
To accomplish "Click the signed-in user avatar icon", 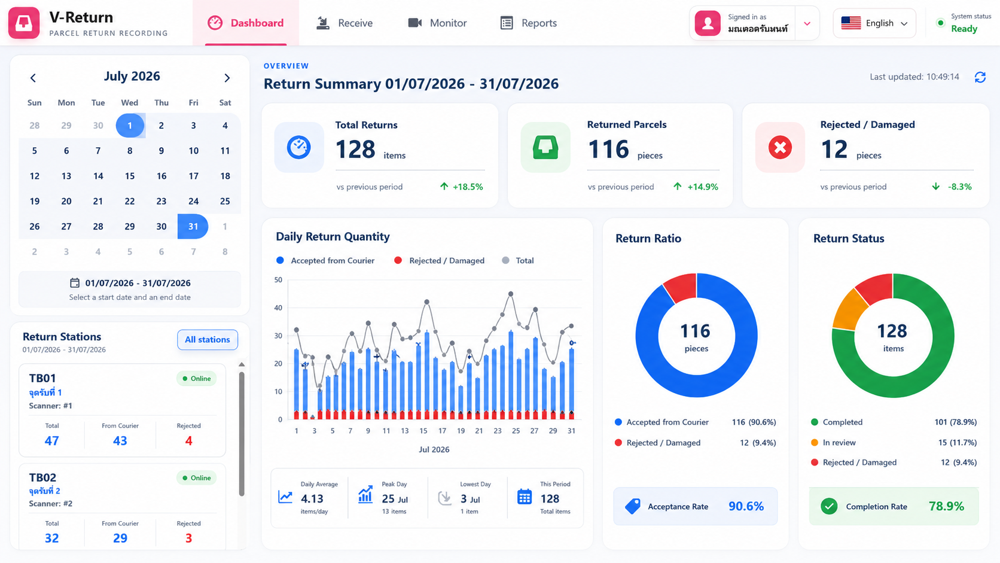I will [x=708, y=23].
